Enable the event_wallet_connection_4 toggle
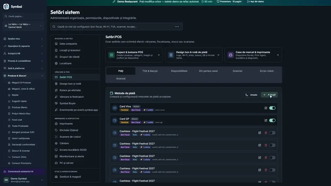 pos(272,158)
